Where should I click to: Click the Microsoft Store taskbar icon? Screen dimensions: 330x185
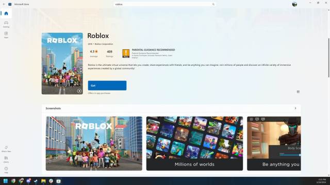[58, 181]
